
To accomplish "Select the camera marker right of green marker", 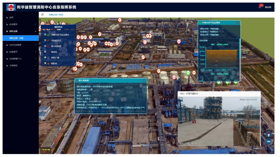I will 194,72.
